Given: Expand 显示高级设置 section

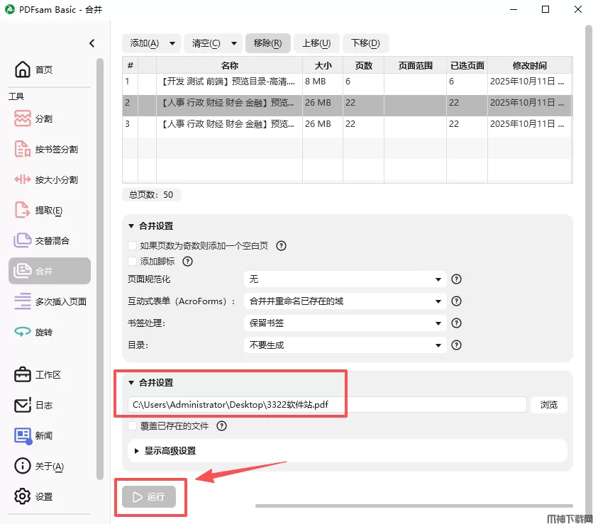Looking at the screenshot, I should pyautogui.click(x=170, y=450).
